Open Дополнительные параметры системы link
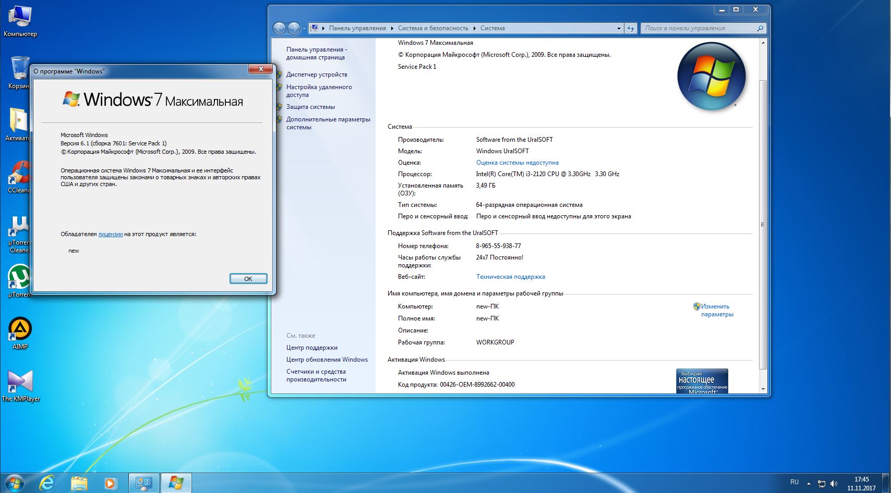 pos(328,123)
